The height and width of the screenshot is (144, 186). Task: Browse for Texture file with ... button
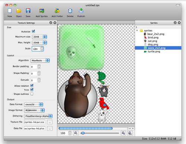tap(50, 122)
